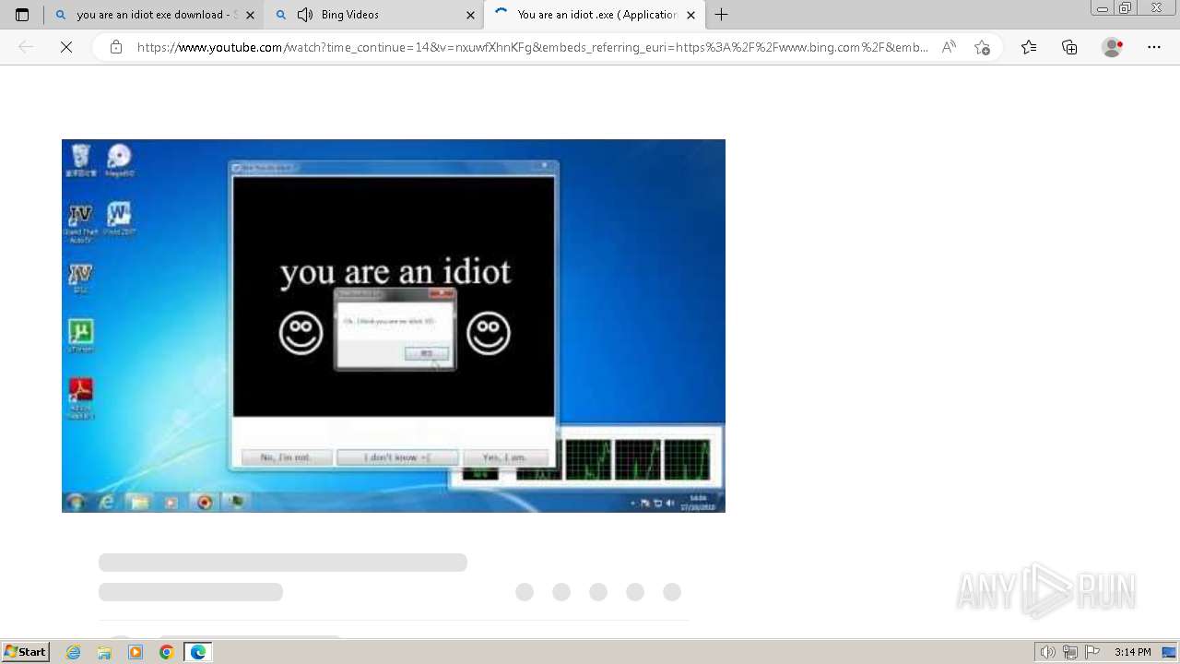Restore down the Edge window
The image size is (1180, 664).
coord(1126,8)
